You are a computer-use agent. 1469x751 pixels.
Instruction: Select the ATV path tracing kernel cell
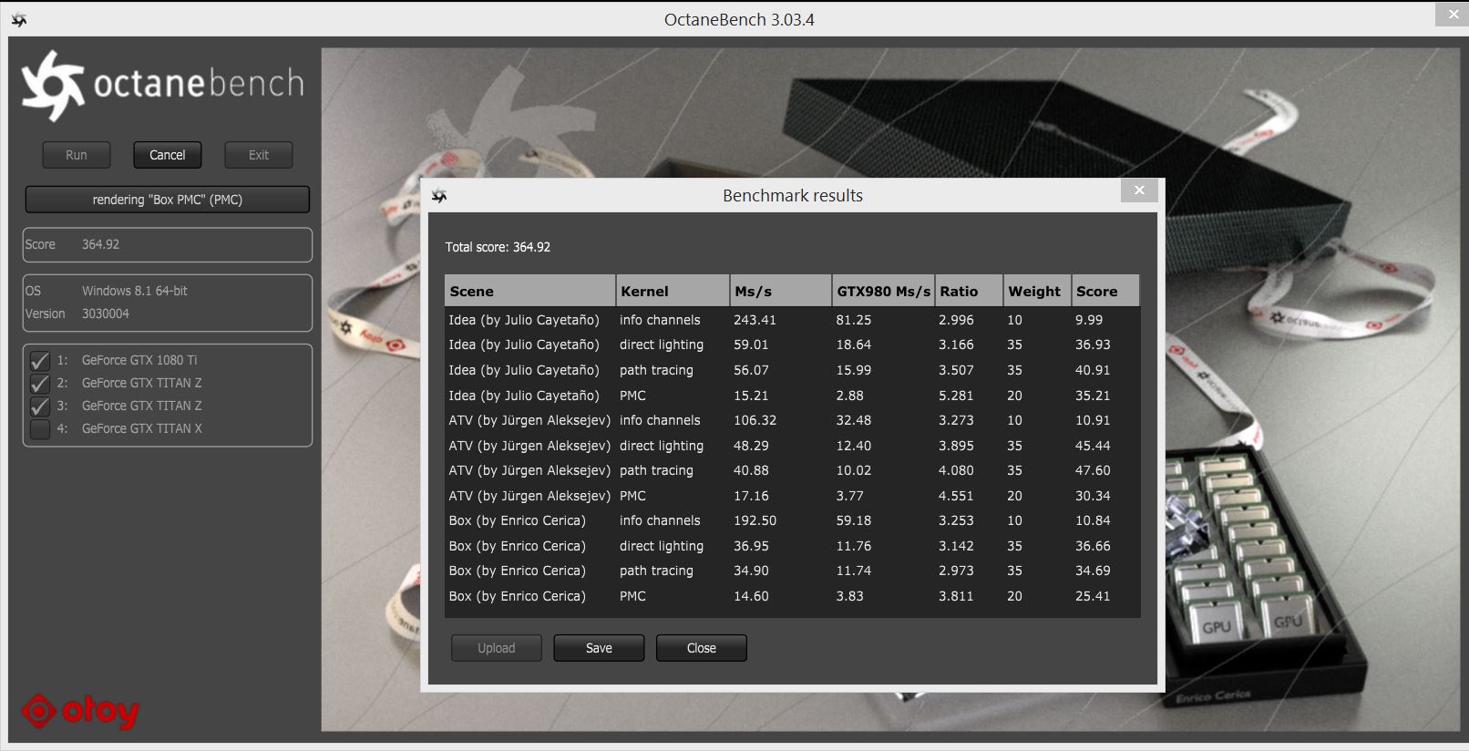656,470
